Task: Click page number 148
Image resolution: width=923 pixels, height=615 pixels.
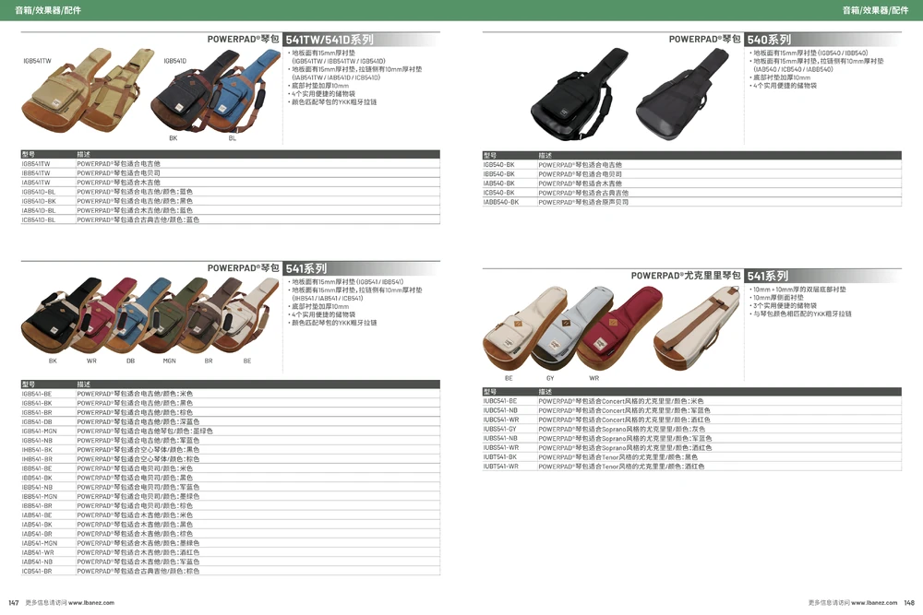Action: pyautogui.click(x=909, y=603)
